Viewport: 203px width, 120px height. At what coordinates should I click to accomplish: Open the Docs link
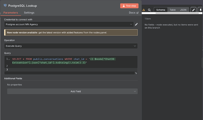tap(134, 13)
